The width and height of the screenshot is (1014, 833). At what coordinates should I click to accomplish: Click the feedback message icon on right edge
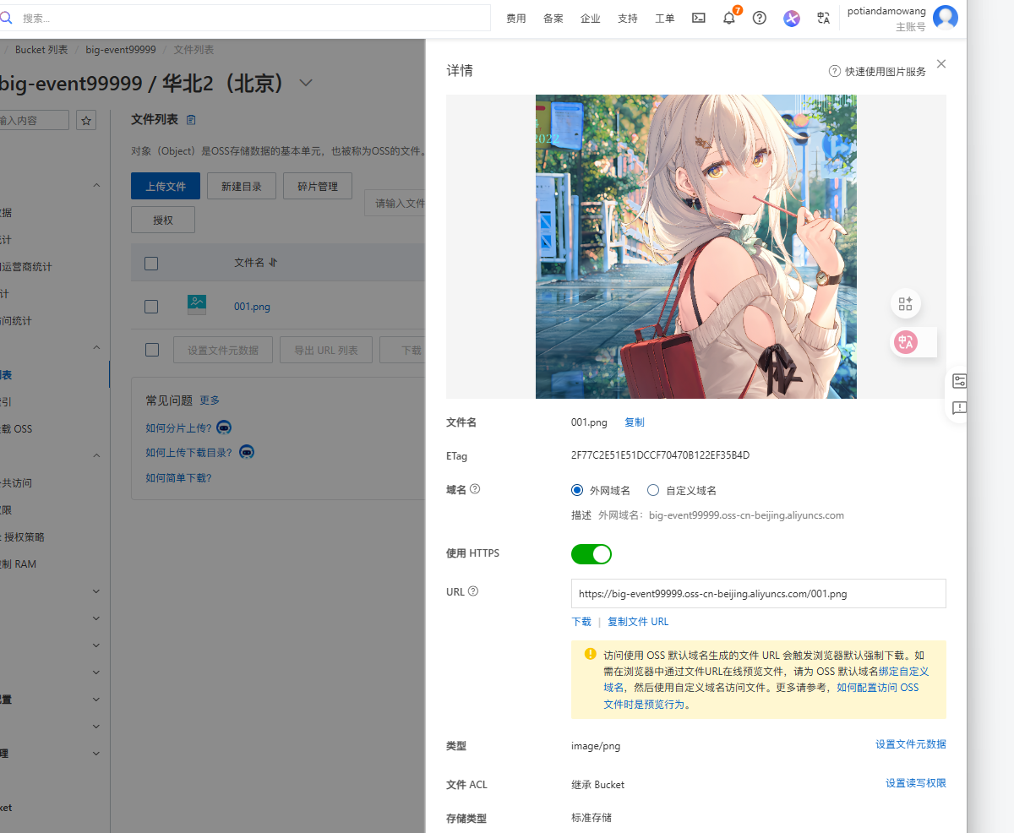pyautogui.click(x=959, y=408)
